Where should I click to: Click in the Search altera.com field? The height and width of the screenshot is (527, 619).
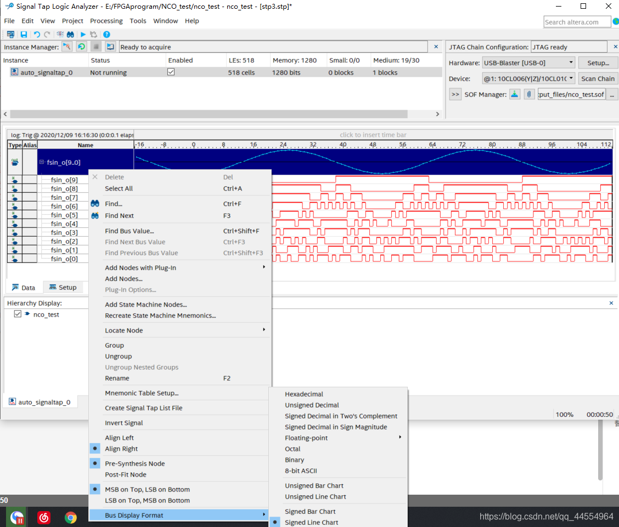[577, 22]
